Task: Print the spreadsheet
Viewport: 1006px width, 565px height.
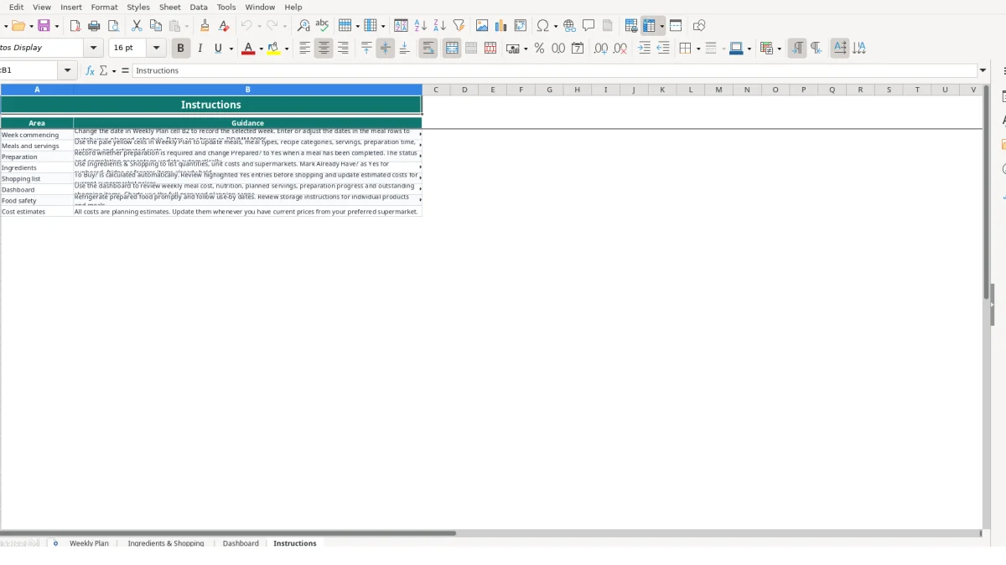Action: (94, 26)
